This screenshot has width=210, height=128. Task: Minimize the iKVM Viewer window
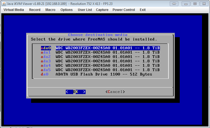(186, 4)
